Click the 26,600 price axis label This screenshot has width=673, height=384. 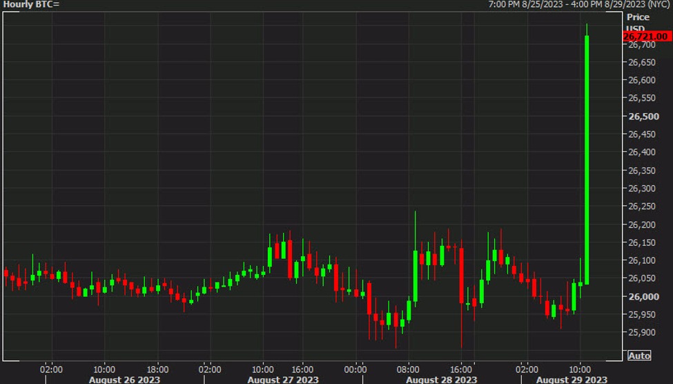pyautogui.click(x=642, y=80)
